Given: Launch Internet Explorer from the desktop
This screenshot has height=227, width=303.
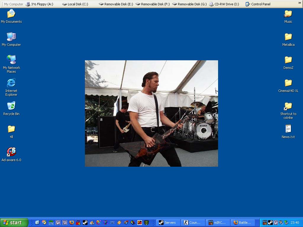Looking at the screenshot, I should tap(11, 87).
